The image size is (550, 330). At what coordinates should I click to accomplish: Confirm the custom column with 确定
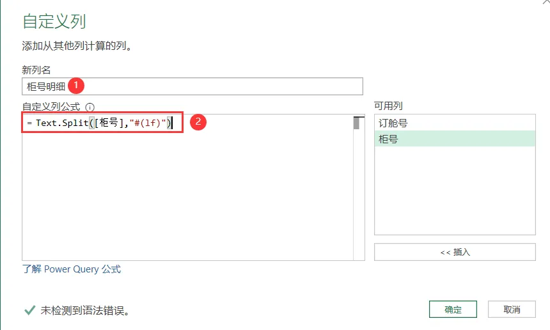tap(453, 310)
